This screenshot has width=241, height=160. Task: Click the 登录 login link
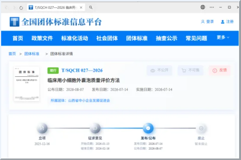tap(207, 22)
